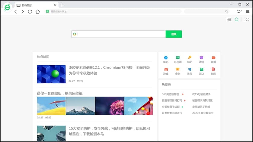The image size is (253, 142).
Task: Click the search engine logo in search box
Action: (x=75, y=34)
